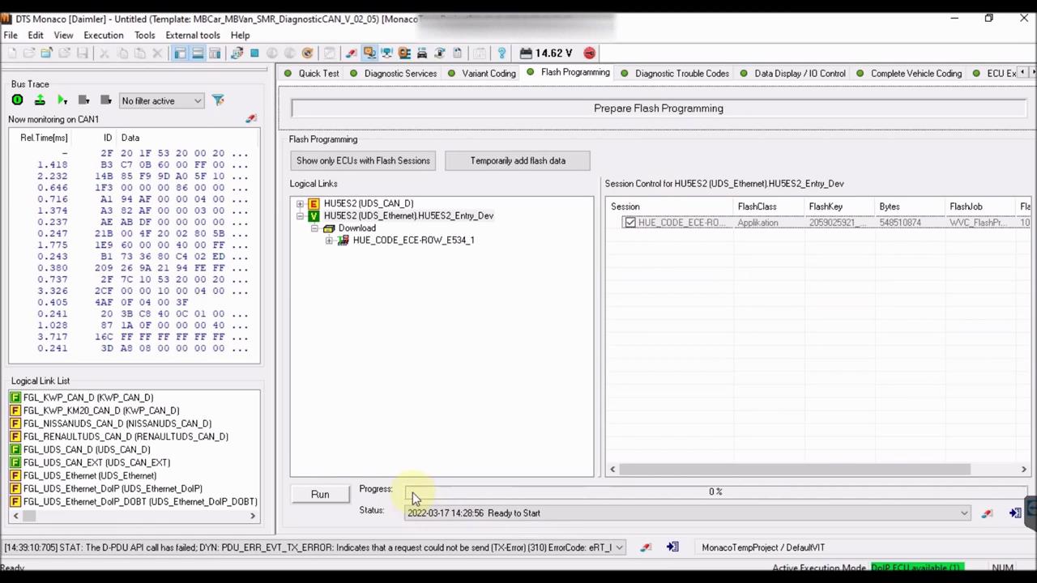The height and width of the screenshot is (583, 1037).
Task: Click export icon beside the Status field
Action: 1014,513
